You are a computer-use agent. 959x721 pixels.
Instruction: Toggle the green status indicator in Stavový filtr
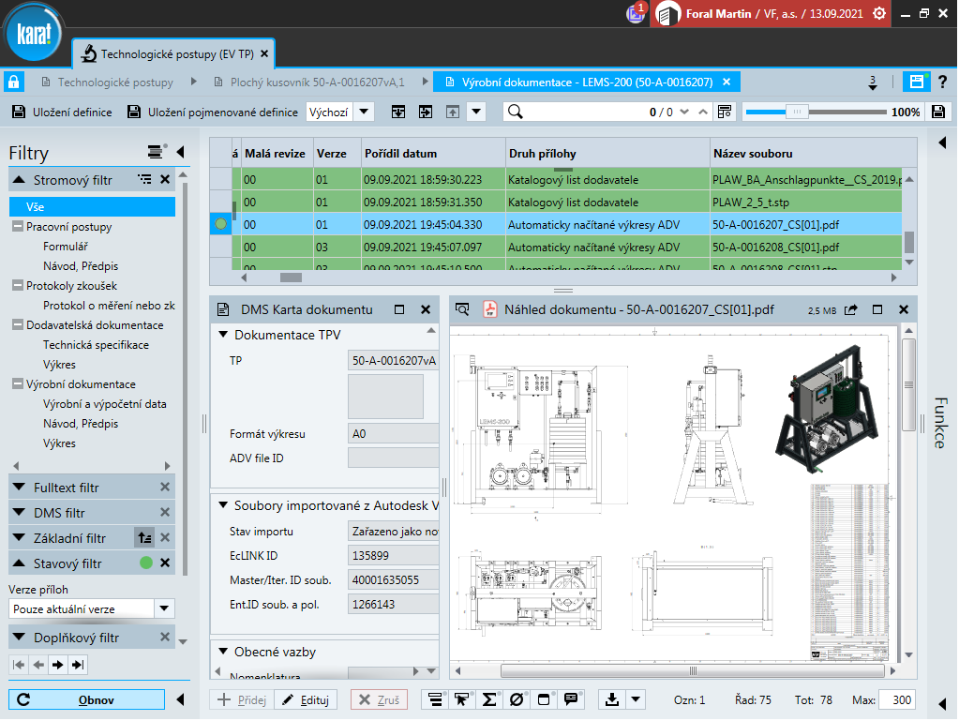click(145, 563)
